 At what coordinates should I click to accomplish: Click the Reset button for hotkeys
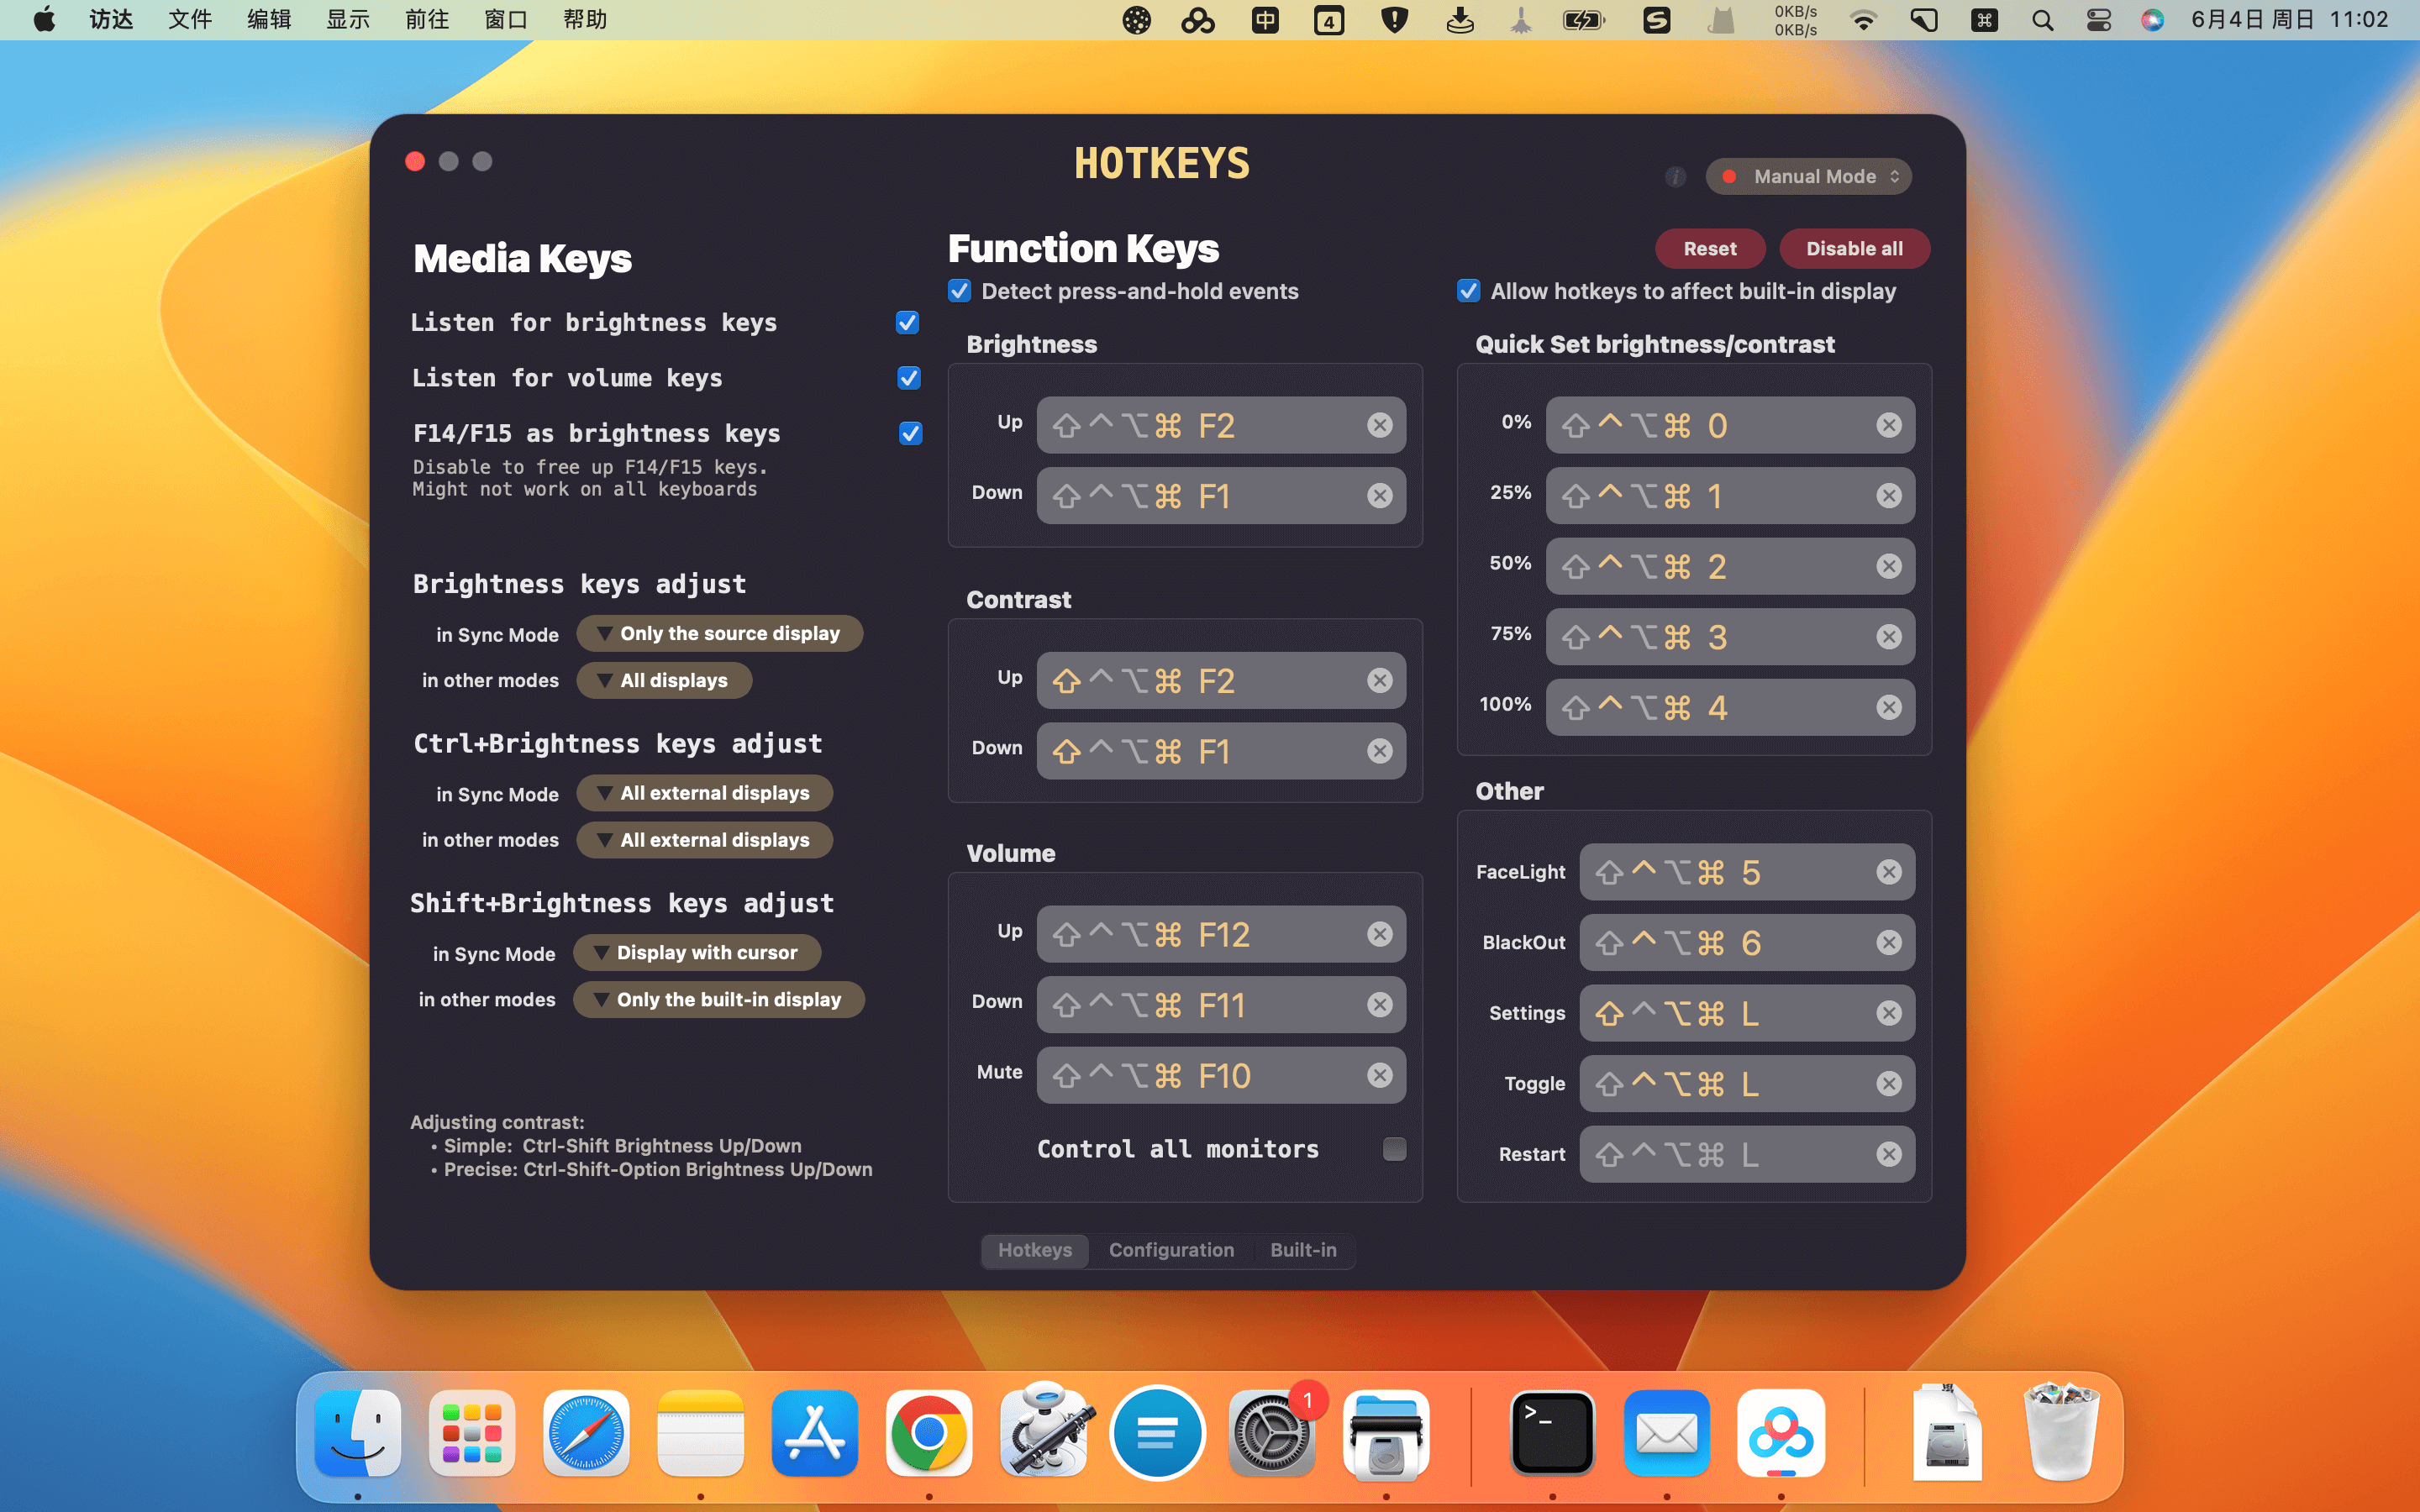coord(1709,247)
